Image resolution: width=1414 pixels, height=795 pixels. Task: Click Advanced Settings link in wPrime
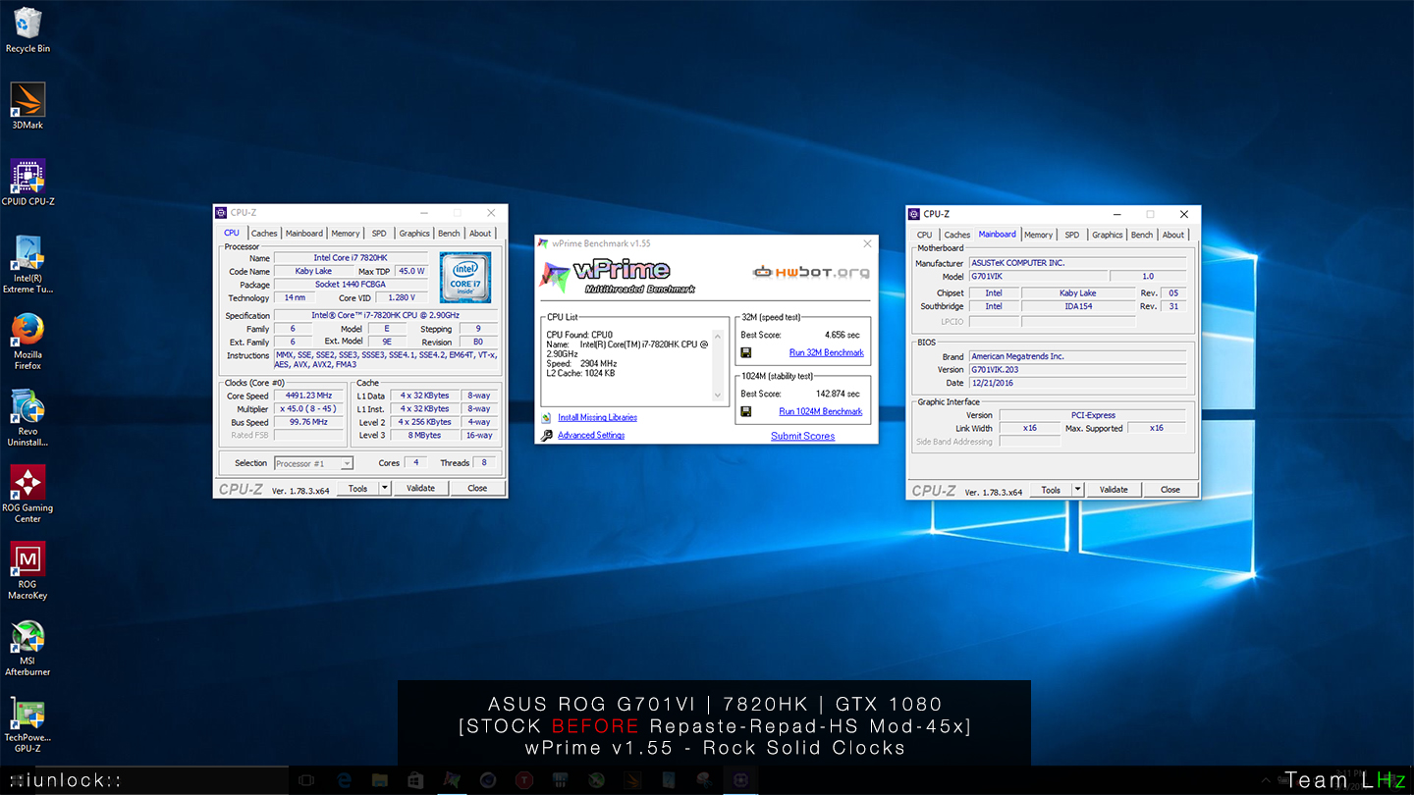click(591, 435)
